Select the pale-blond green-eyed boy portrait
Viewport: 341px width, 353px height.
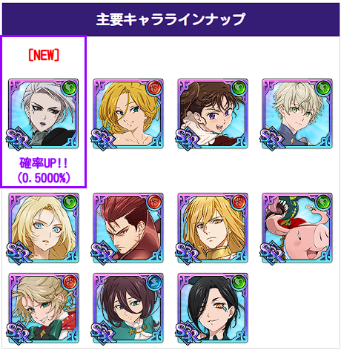[297, 114]
